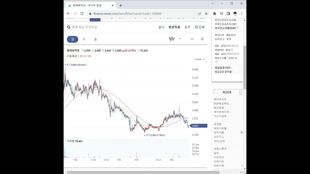The image size is (310, 174).
Task: Click the candlestick chart type icon
Action: pos(172,39)
